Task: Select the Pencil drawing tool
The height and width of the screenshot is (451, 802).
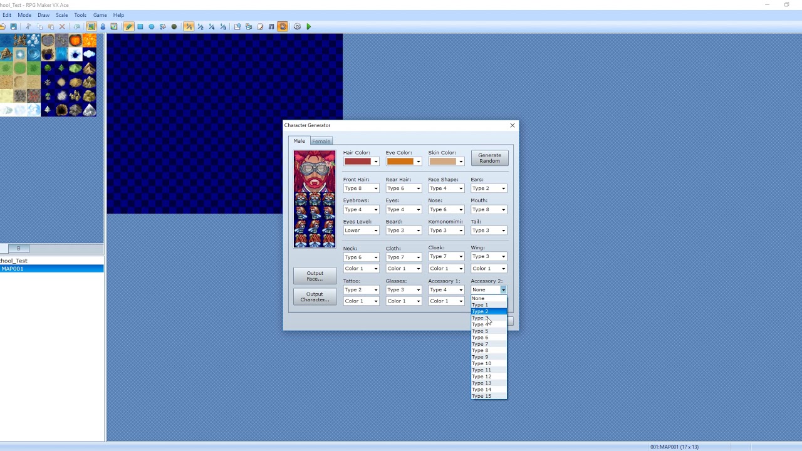Action: (128, 26)
